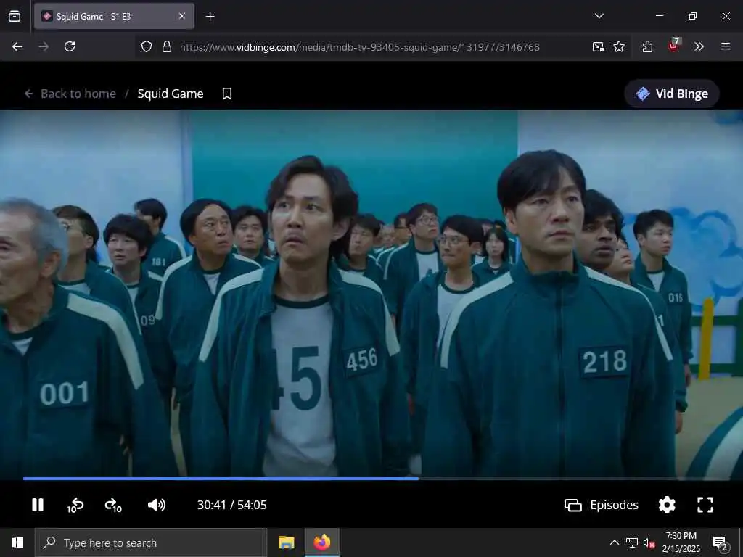Rewind the video 10 seconds
Screen dimensions: 743x557
click(75, 506)
